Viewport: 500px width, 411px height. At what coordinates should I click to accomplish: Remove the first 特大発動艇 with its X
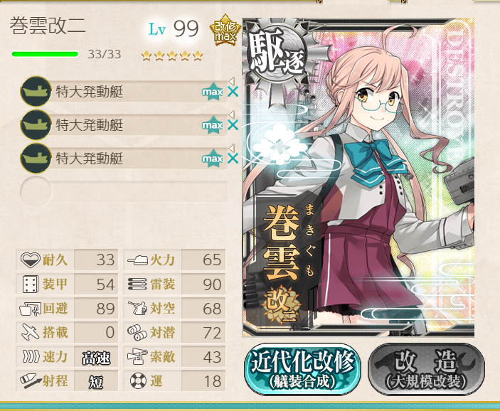tap(233, 92)
